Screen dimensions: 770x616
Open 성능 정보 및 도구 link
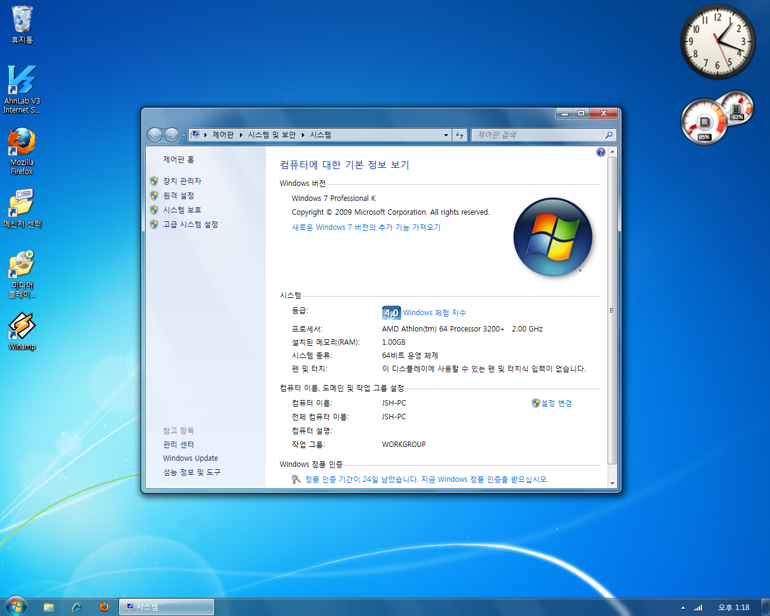pyautogui.click(x=192, y=472)
